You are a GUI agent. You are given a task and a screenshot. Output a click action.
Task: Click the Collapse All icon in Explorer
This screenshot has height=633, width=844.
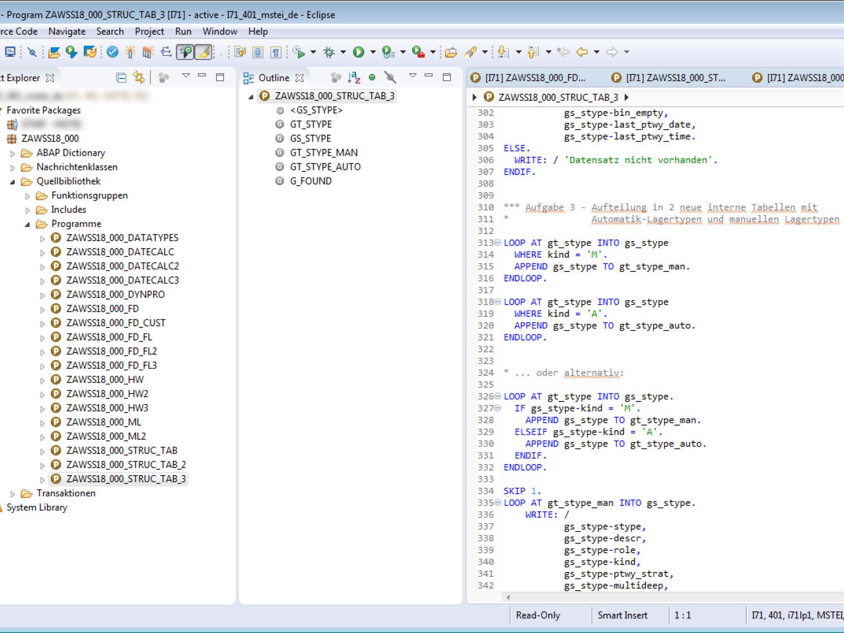click(x=121, y=78)
